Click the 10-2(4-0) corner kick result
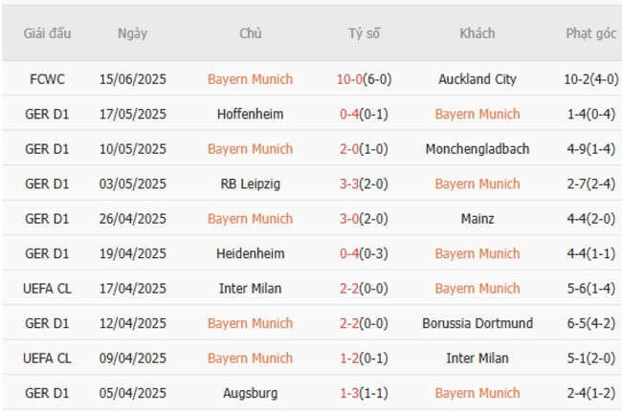This screenshot has height=412, width=622. 590,79
